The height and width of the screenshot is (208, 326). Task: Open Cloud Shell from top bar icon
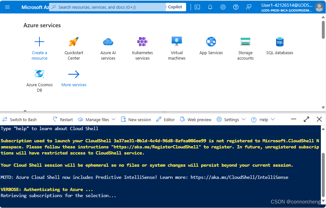click(197, 7)
